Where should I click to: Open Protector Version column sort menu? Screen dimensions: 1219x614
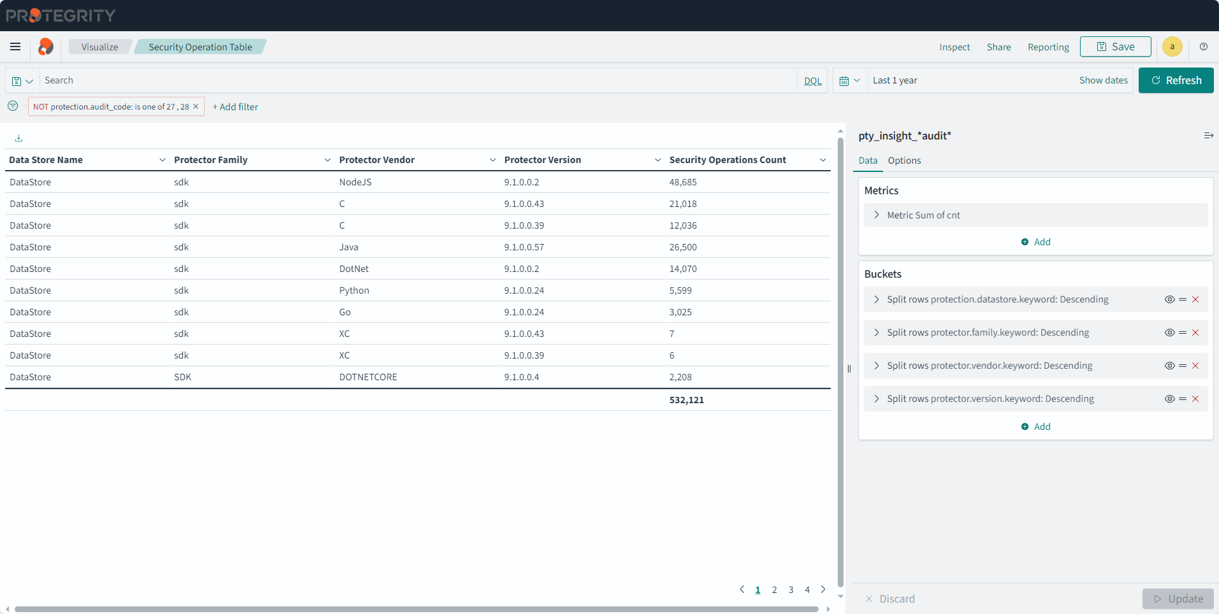tap(657, 160)
